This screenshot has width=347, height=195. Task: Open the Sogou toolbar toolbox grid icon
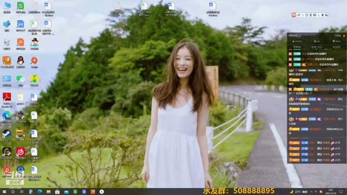coord(326,15)
